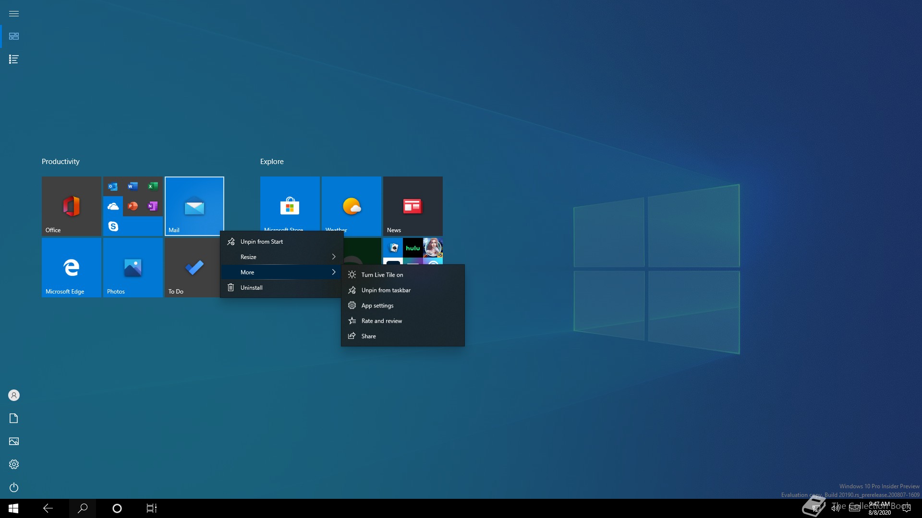Launch Outlook from Office folder tile
922x518 pixels.
[113, 187]
